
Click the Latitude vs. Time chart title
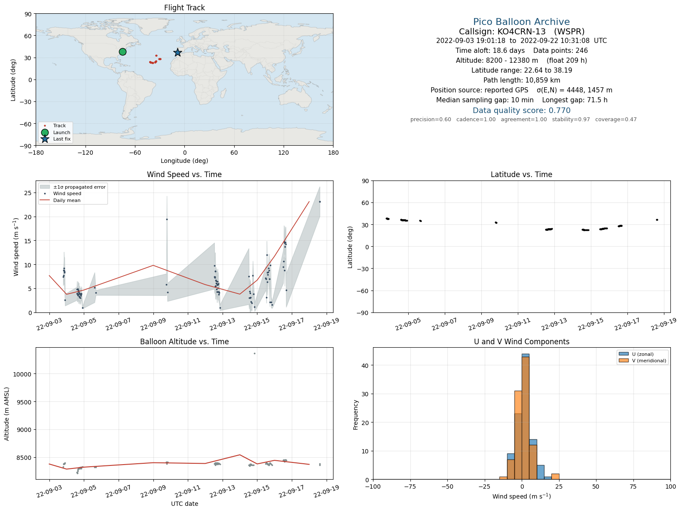[x=521, y=174]
